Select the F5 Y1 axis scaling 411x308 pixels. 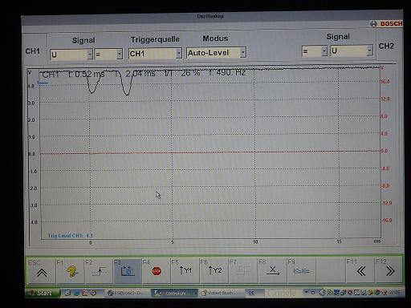tap(185, 270)
